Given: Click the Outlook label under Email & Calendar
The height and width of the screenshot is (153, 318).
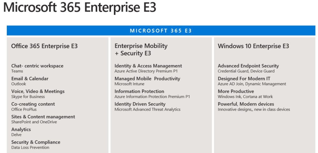Looking at the screenshot, I should (19, 84).
